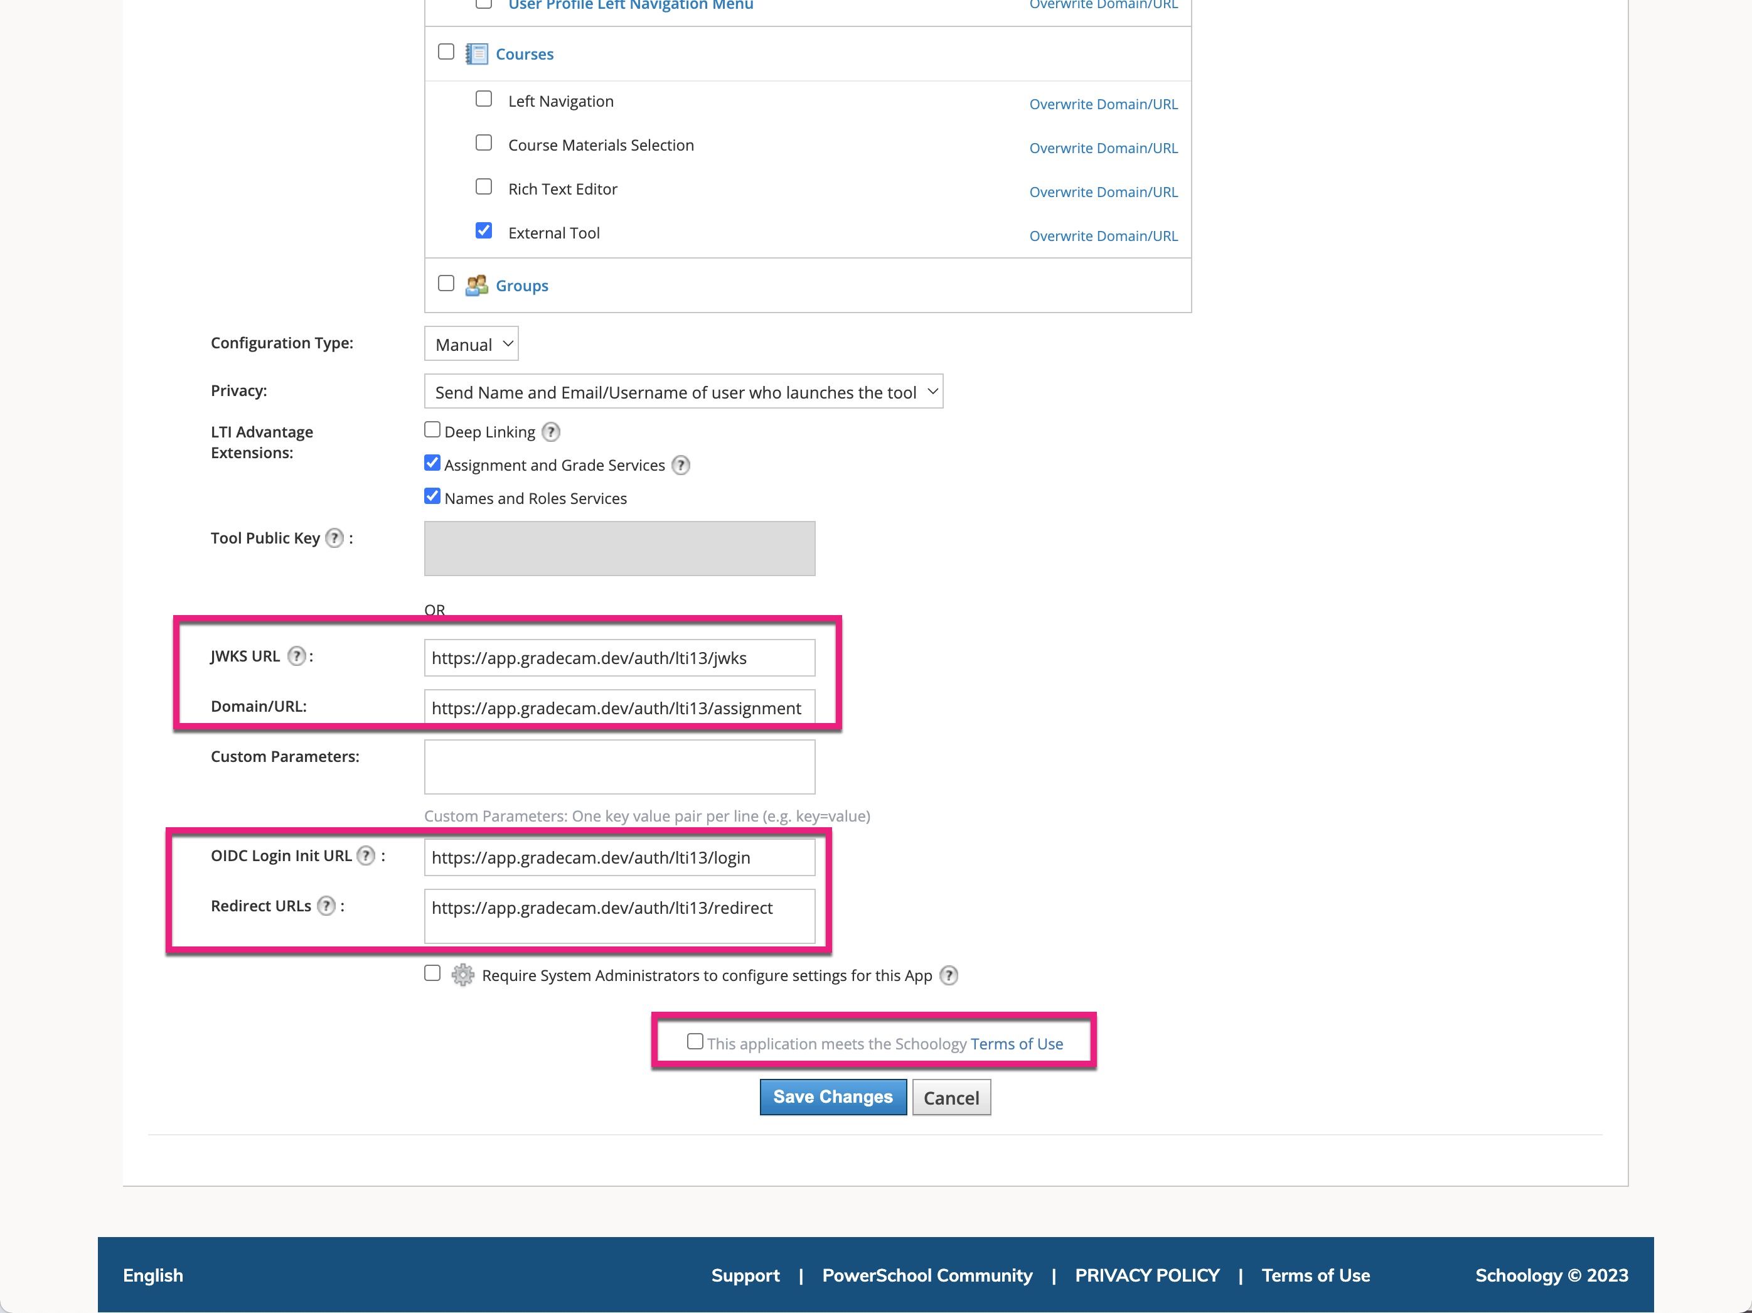Viewport: 1752px width, 1313px height.
Task: Open Support link in footer
Action: click(745, 1276)
